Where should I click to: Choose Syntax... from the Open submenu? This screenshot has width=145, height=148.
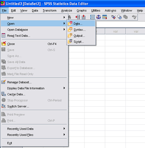click(x=81, y=30)
